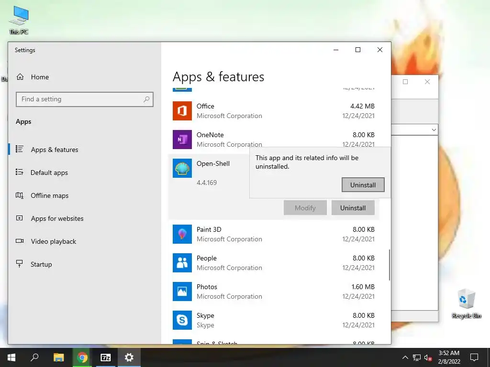Select the OneNote app name text
Screen dimensions: 490x367
[210, 135]
